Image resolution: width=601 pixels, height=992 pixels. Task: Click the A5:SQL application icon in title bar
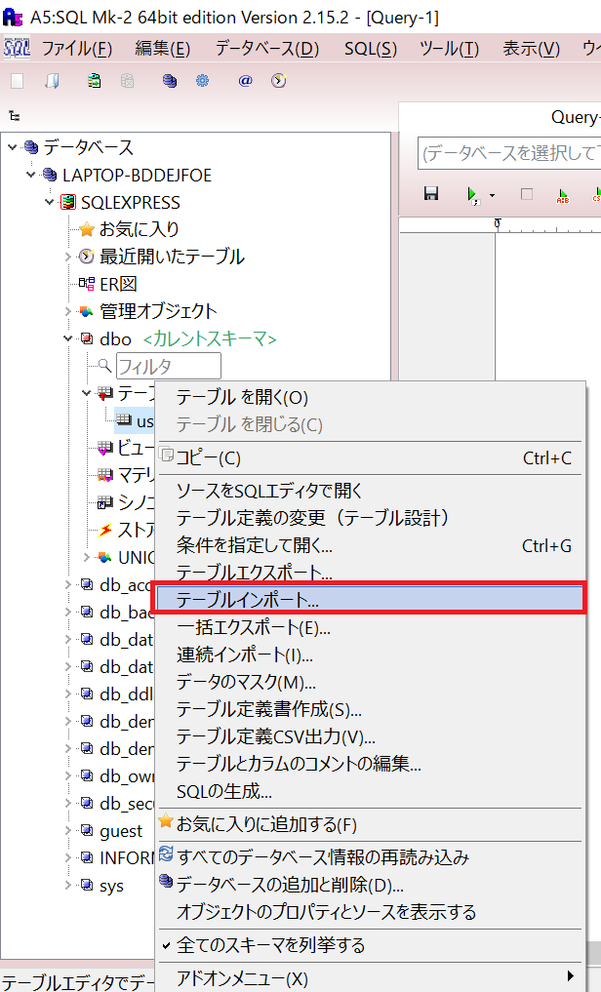click(x=13, y=18)
